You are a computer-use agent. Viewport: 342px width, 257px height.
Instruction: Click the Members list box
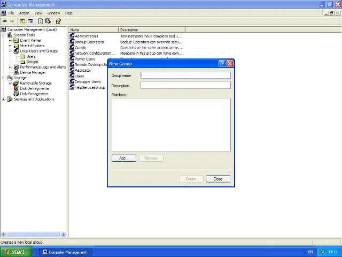[x=171, y=125]
